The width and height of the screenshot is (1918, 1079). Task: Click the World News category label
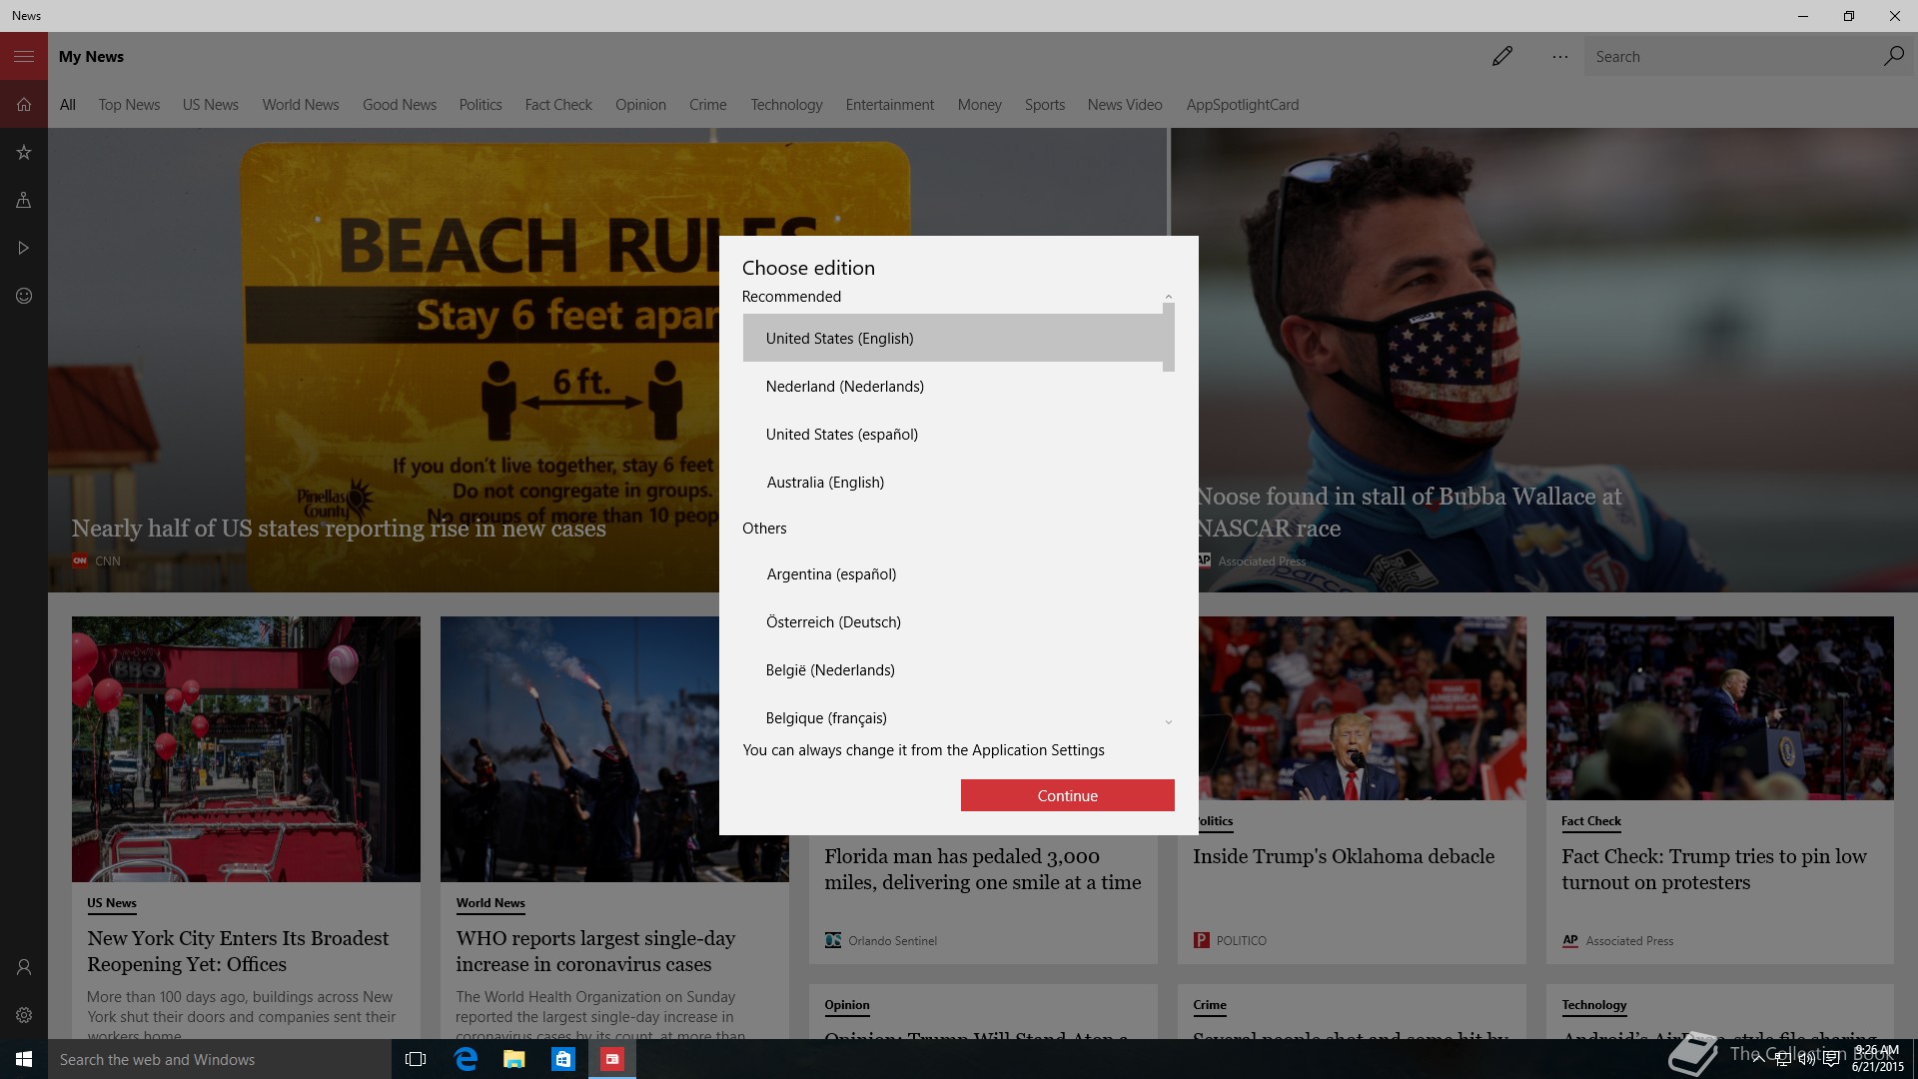(490, 903)
